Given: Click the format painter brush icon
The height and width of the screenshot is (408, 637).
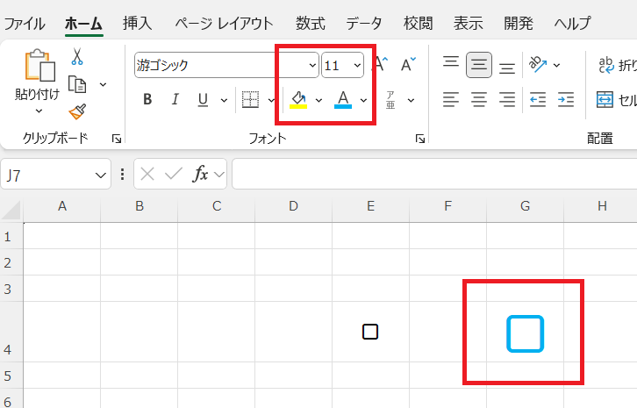Looking at the screenshot, I should pos(77,111).
